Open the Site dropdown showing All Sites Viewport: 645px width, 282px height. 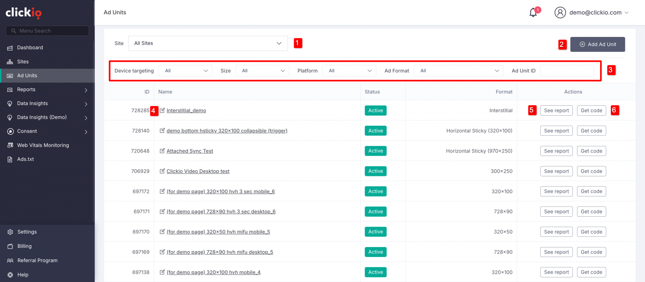pos(208,43)
